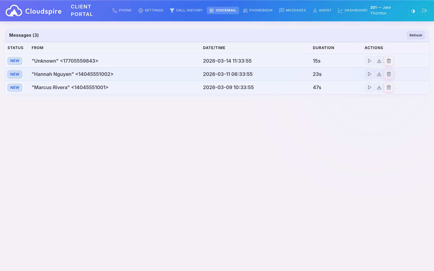Play the Unknown caller's 15 second message
Viewport: 434px width, 271px height.
(369, 61)
